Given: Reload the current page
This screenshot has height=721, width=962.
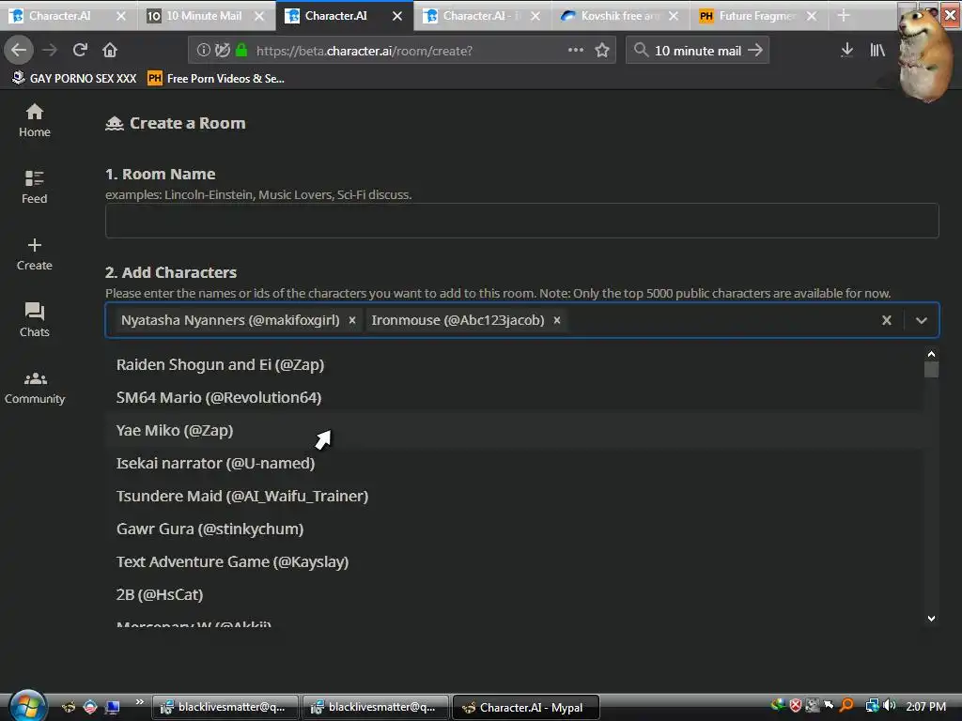Looking at the screenshot, I should [80, 50].
